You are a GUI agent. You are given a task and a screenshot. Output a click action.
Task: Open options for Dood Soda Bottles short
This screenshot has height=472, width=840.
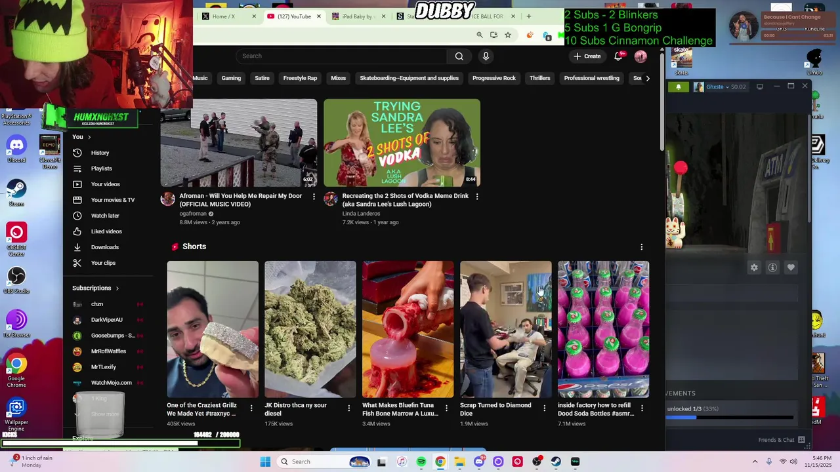[x=642, y=408]
